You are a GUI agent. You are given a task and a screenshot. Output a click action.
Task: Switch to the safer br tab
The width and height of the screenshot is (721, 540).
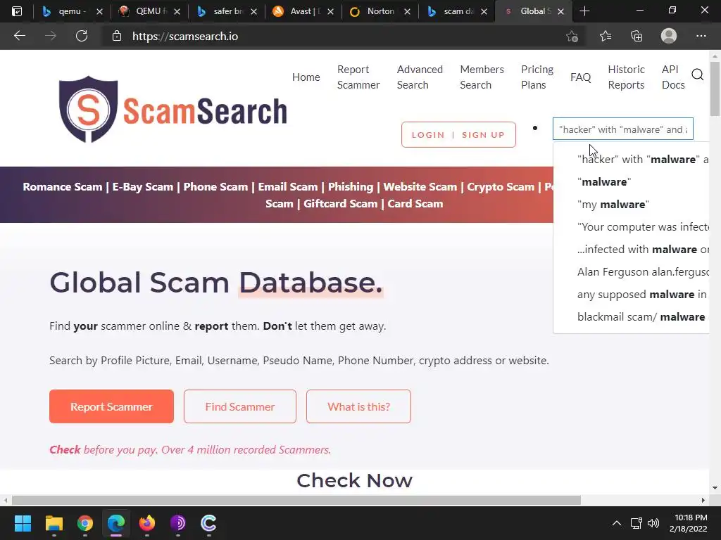[x=225, y=11]
